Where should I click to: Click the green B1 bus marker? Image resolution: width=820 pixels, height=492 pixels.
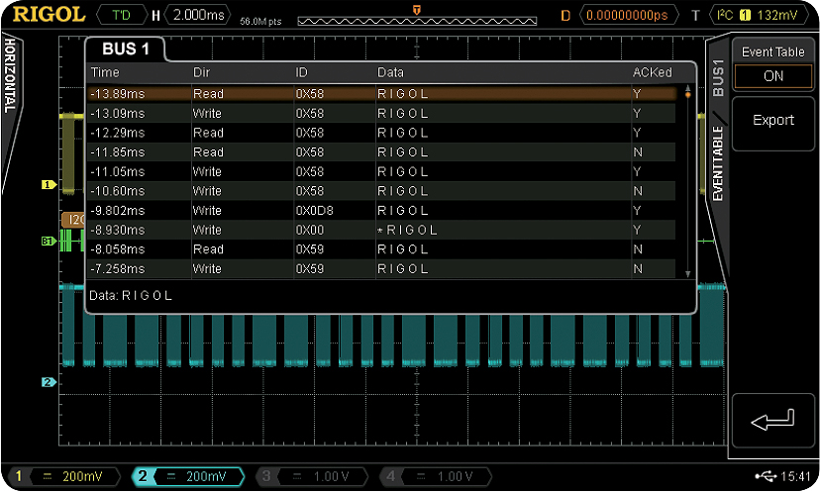tap(47, 241)
